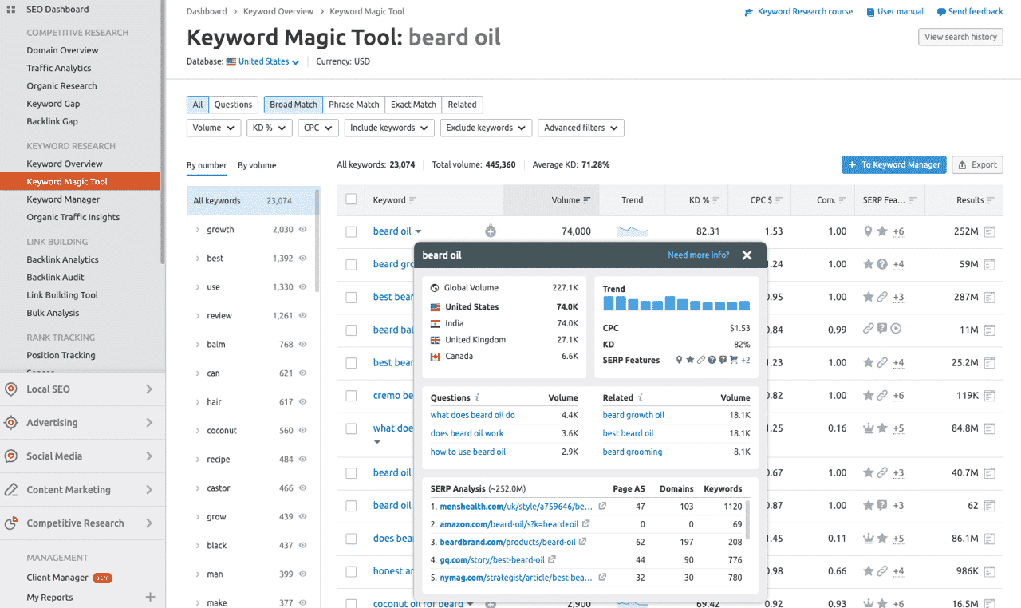
Task: Click the SERP results icon beside 252M
Action: (989, 231)
